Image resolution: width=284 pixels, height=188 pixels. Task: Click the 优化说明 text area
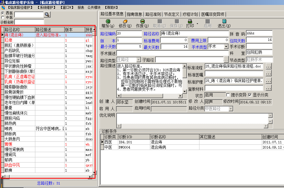192,118
